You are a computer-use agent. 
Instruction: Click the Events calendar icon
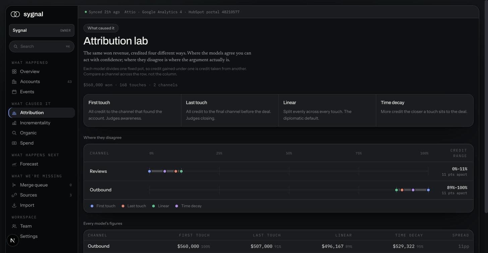[x=14, y=92]
